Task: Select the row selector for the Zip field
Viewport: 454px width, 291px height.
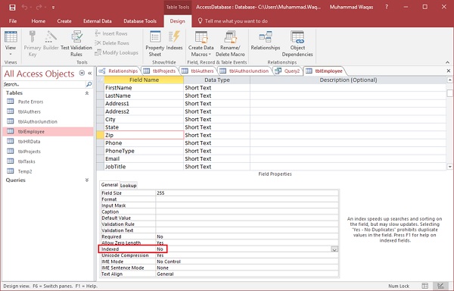Action: coord(100,135)
